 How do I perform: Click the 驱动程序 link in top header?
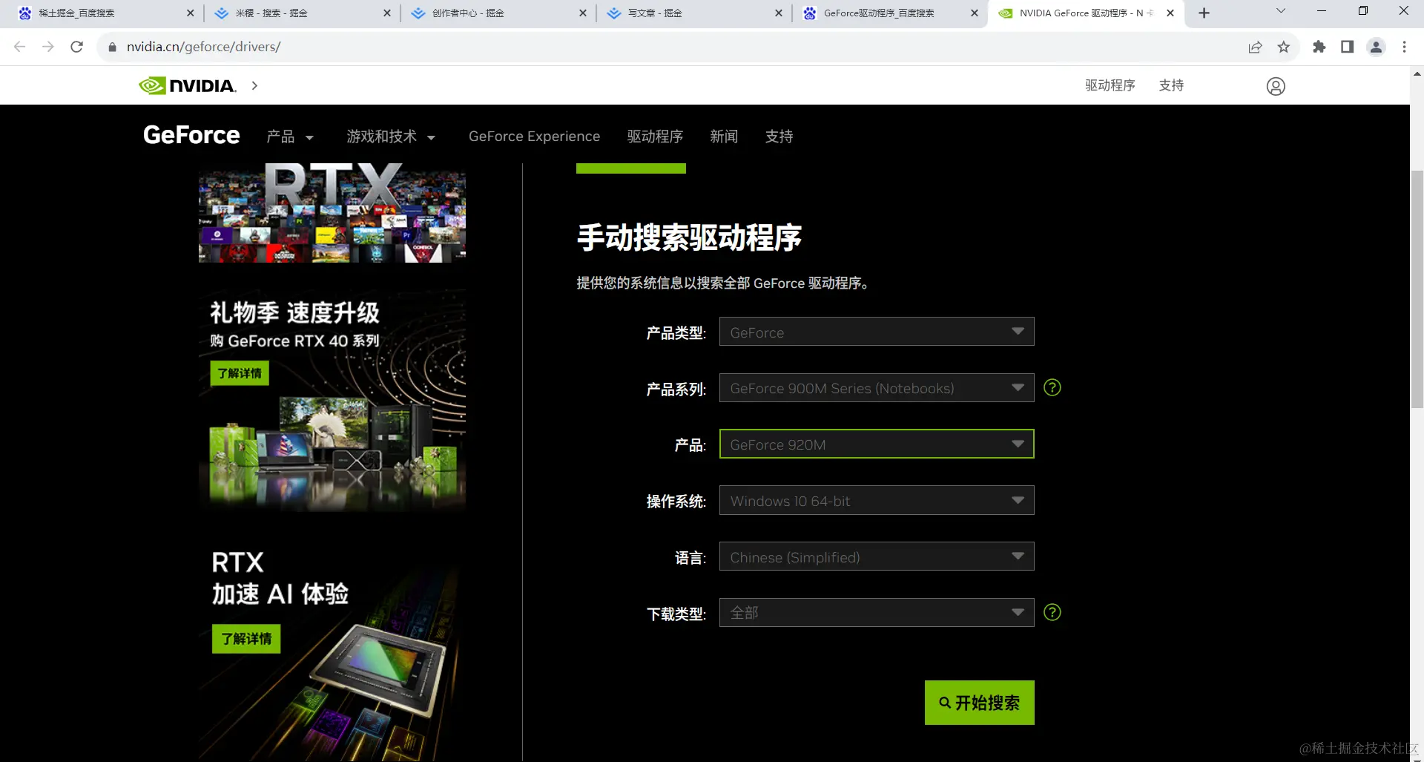(x=1110, y=85)
